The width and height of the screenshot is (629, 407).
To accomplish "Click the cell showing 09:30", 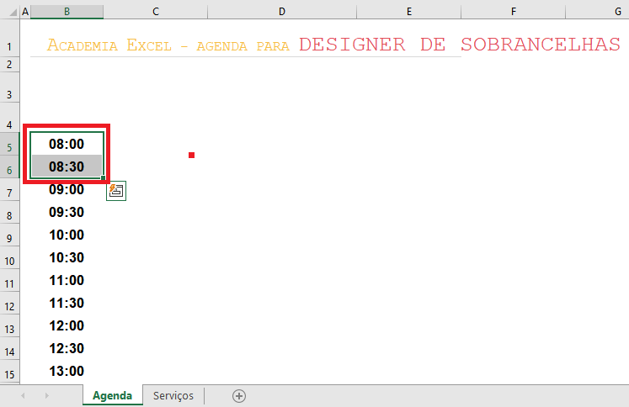I will [67, 212].
